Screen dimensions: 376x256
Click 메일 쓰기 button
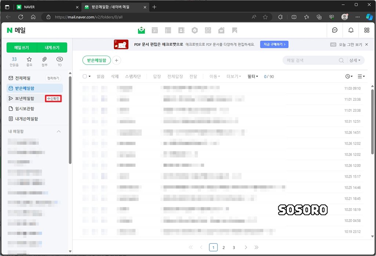(x=22, y=48)
